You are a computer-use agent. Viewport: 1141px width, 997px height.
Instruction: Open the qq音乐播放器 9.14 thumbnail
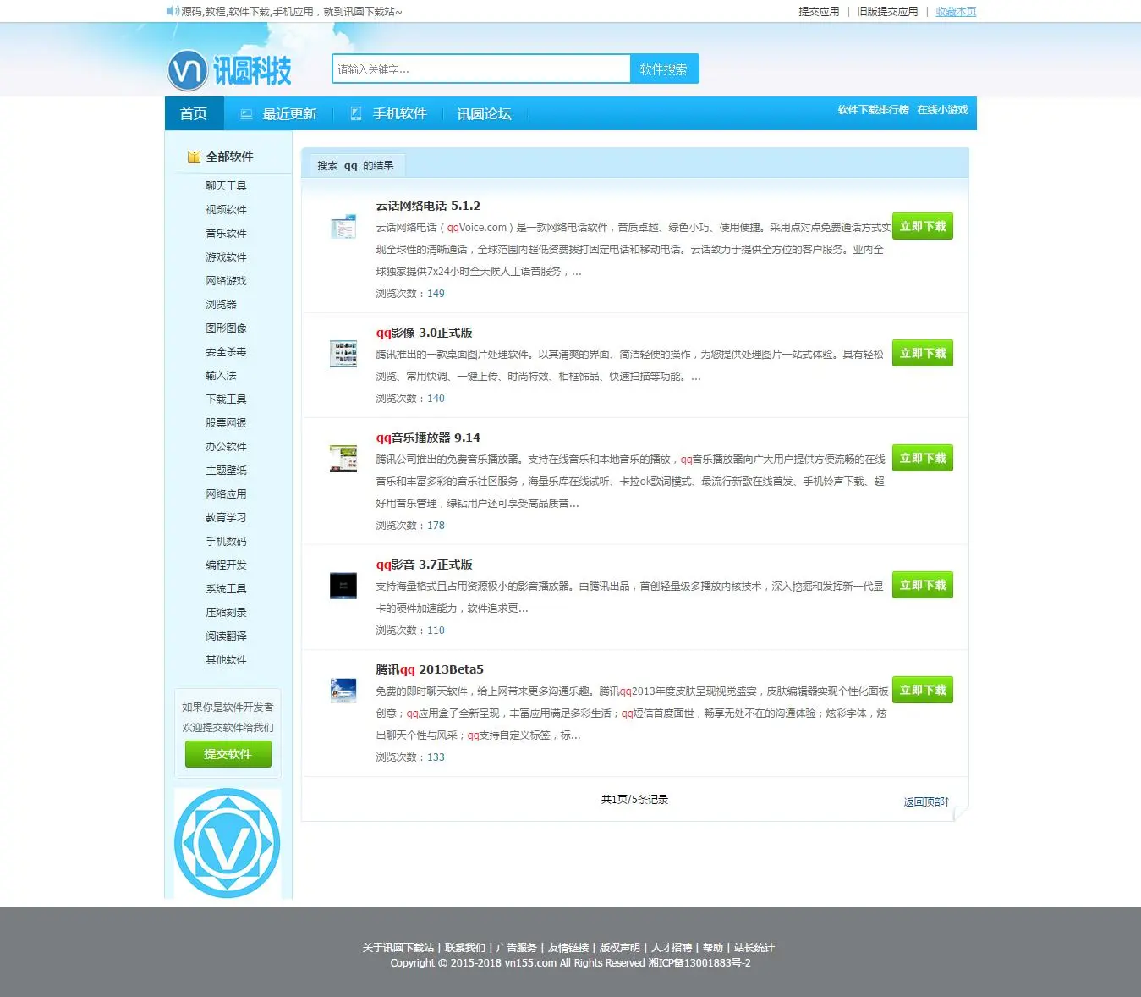pos(343,458)
